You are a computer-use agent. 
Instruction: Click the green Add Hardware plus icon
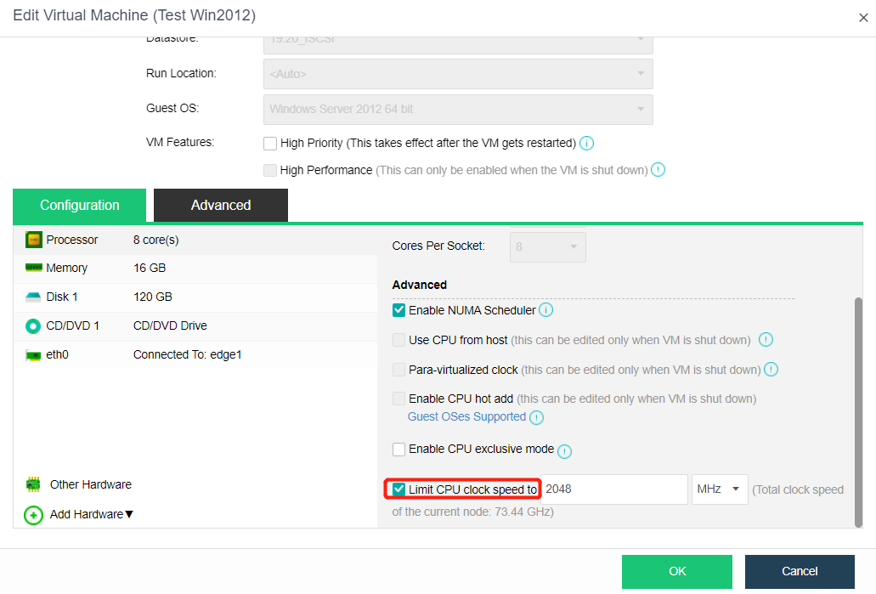point(33,515)
